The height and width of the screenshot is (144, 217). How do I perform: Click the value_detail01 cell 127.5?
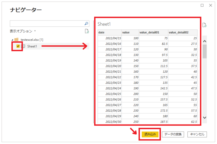154,77
